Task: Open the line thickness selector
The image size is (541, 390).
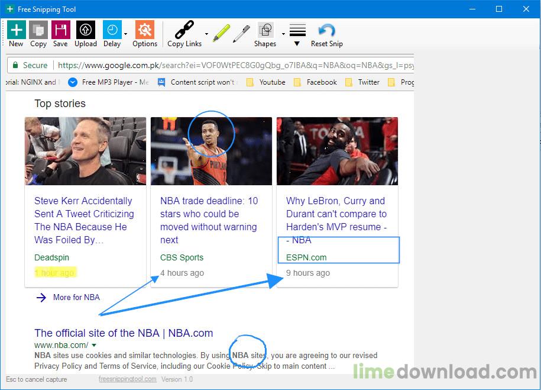Action: (297, 34)
